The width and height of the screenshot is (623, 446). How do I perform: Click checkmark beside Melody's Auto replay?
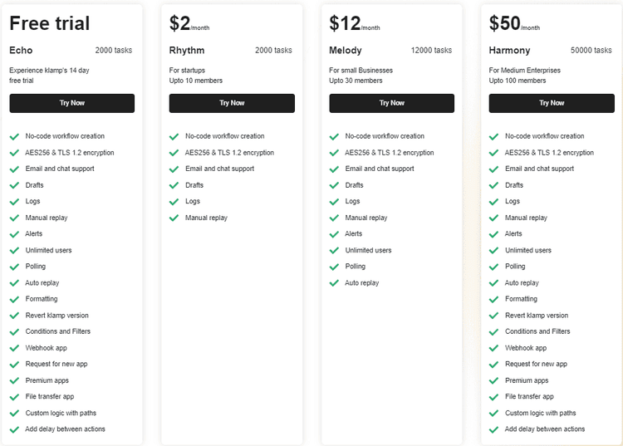[x=334, y=283]
